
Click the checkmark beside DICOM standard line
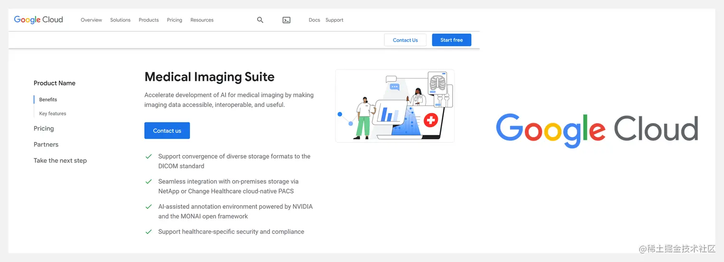(x=148, y=157)
